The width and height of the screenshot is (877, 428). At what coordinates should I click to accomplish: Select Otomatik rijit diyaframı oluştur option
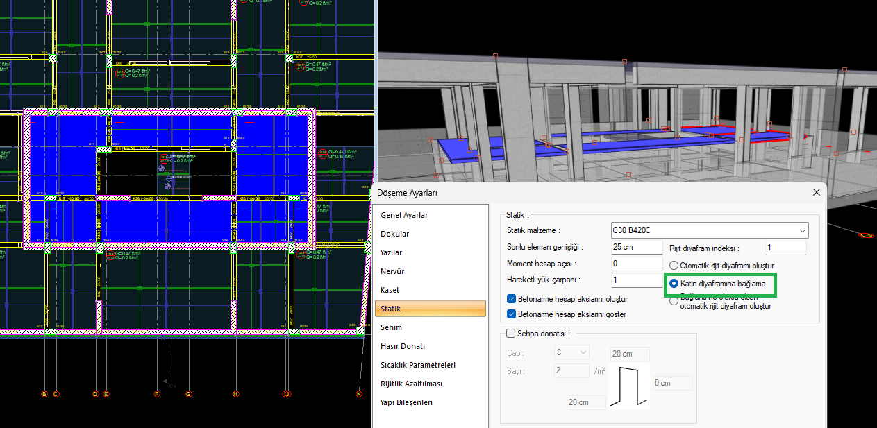click(x=674, y=266)
